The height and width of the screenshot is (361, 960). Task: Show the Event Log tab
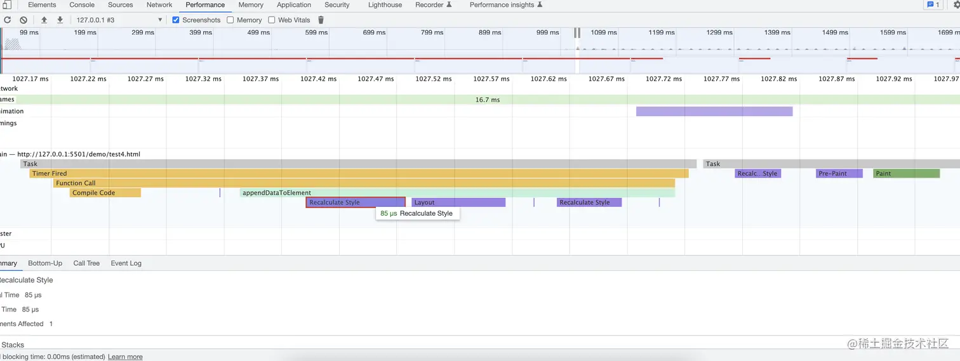(x=126, y=263)
